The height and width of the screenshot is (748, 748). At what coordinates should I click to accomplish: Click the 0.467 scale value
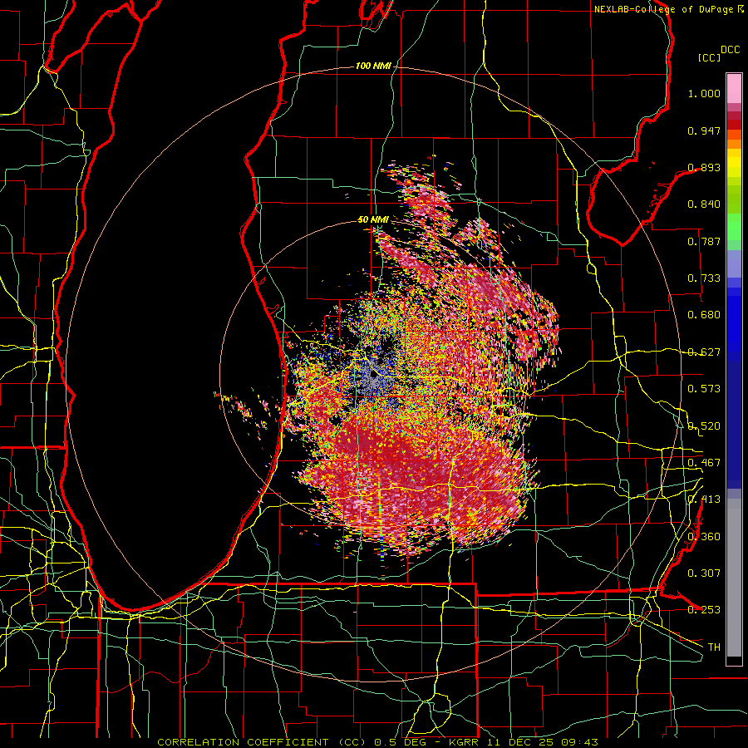click(x=704, y=463)
